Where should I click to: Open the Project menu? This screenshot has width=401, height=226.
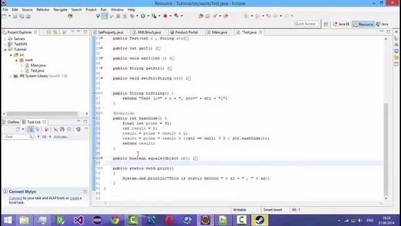tap(91, 9)
